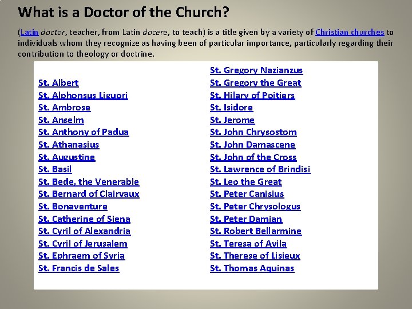Open St. Cyril of Jerusalem link
Image resolution: width=412 pixels, height=309 pixels.
click(83, 244)
